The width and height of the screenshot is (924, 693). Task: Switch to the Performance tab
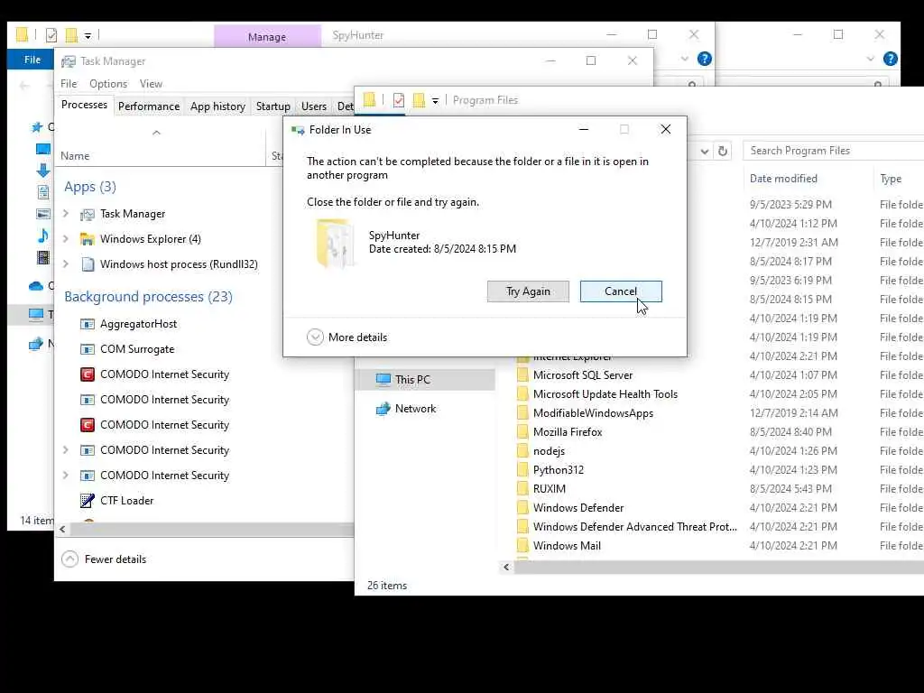[149, 106]
